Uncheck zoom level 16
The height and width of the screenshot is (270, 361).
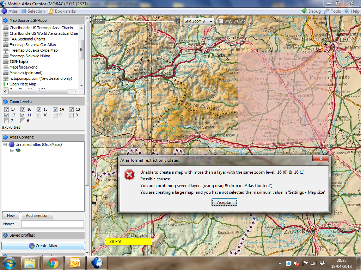23,110
